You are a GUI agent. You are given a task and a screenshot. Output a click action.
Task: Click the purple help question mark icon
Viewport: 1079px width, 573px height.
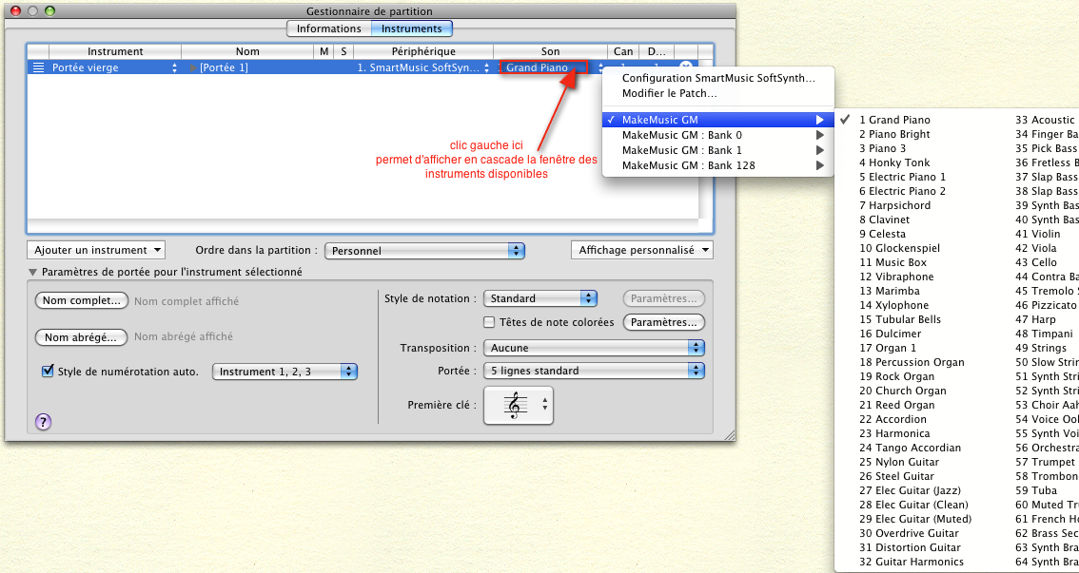[43, 422]
